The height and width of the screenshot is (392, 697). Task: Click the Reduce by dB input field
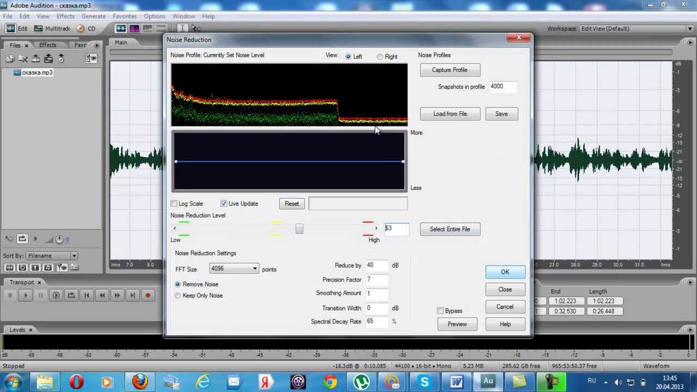point(377,265)
